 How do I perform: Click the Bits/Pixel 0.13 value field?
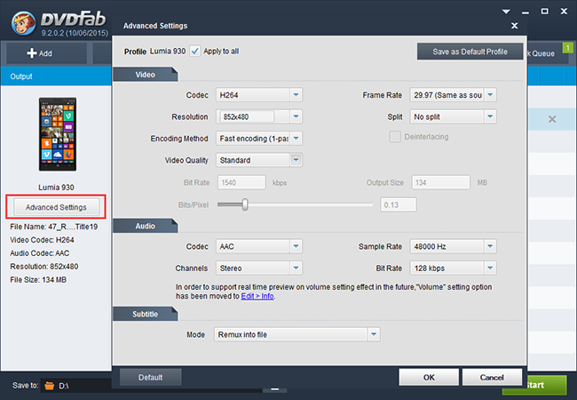pos(399,204)
